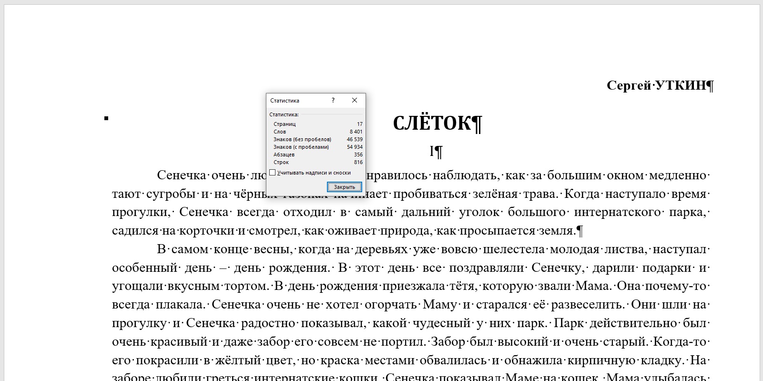
Task: Click the word Сенечка starting first paragraph
Action: (x=182, y=175)
